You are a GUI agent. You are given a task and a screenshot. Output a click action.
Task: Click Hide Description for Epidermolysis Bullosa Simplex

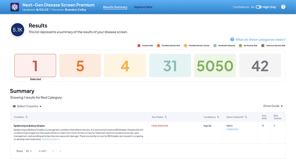[51, 139]
